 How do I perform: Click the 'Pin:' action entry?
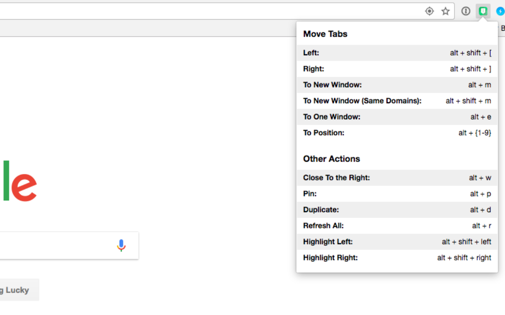pos(397,194)
